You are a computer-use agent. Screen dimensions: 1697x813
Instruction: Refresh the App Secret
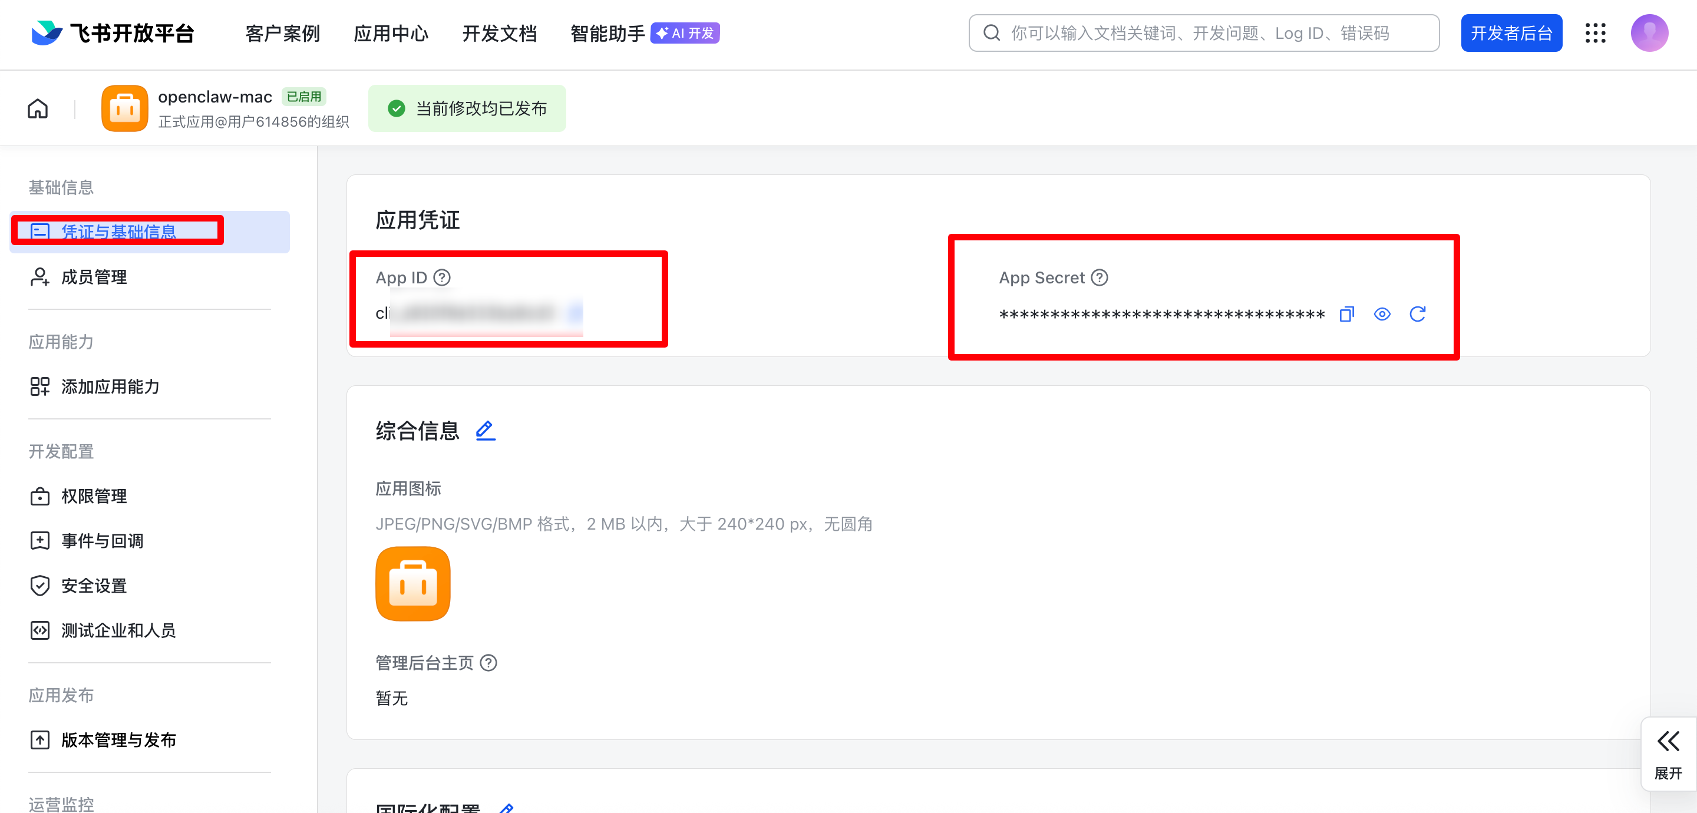tap(1417, 314)
